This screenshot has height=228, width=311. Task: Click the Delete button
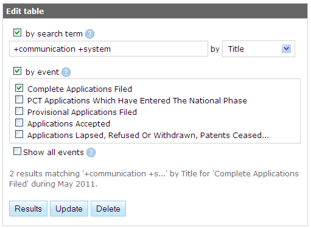click(x=108, y=209)
